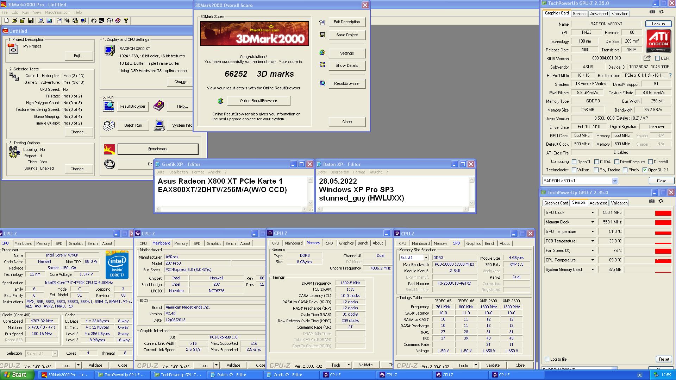676x380 pixels.
Task: Click the screenshot camera icon in the GPU-Z Graphics Card window
Action: (x=652, y=12)
